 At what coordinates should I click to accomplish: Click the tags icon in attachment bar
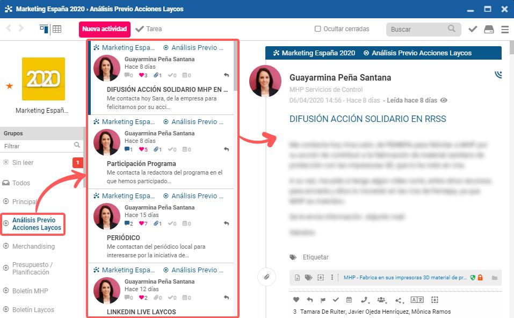[x=308, y=278]
